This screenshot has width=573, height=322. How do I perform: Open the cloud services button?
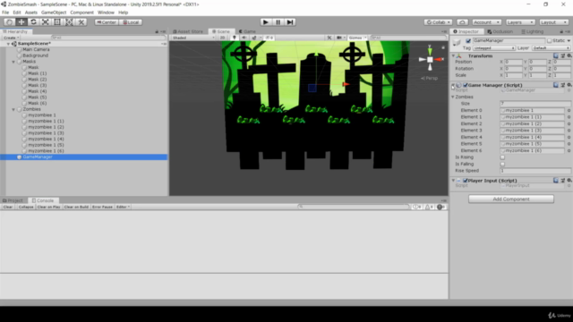(x=462, y=22)
